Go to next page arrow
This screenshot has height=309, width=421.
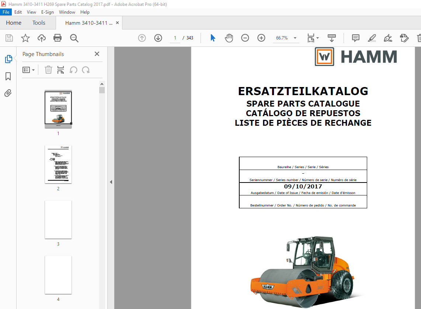tap(158, 38)
